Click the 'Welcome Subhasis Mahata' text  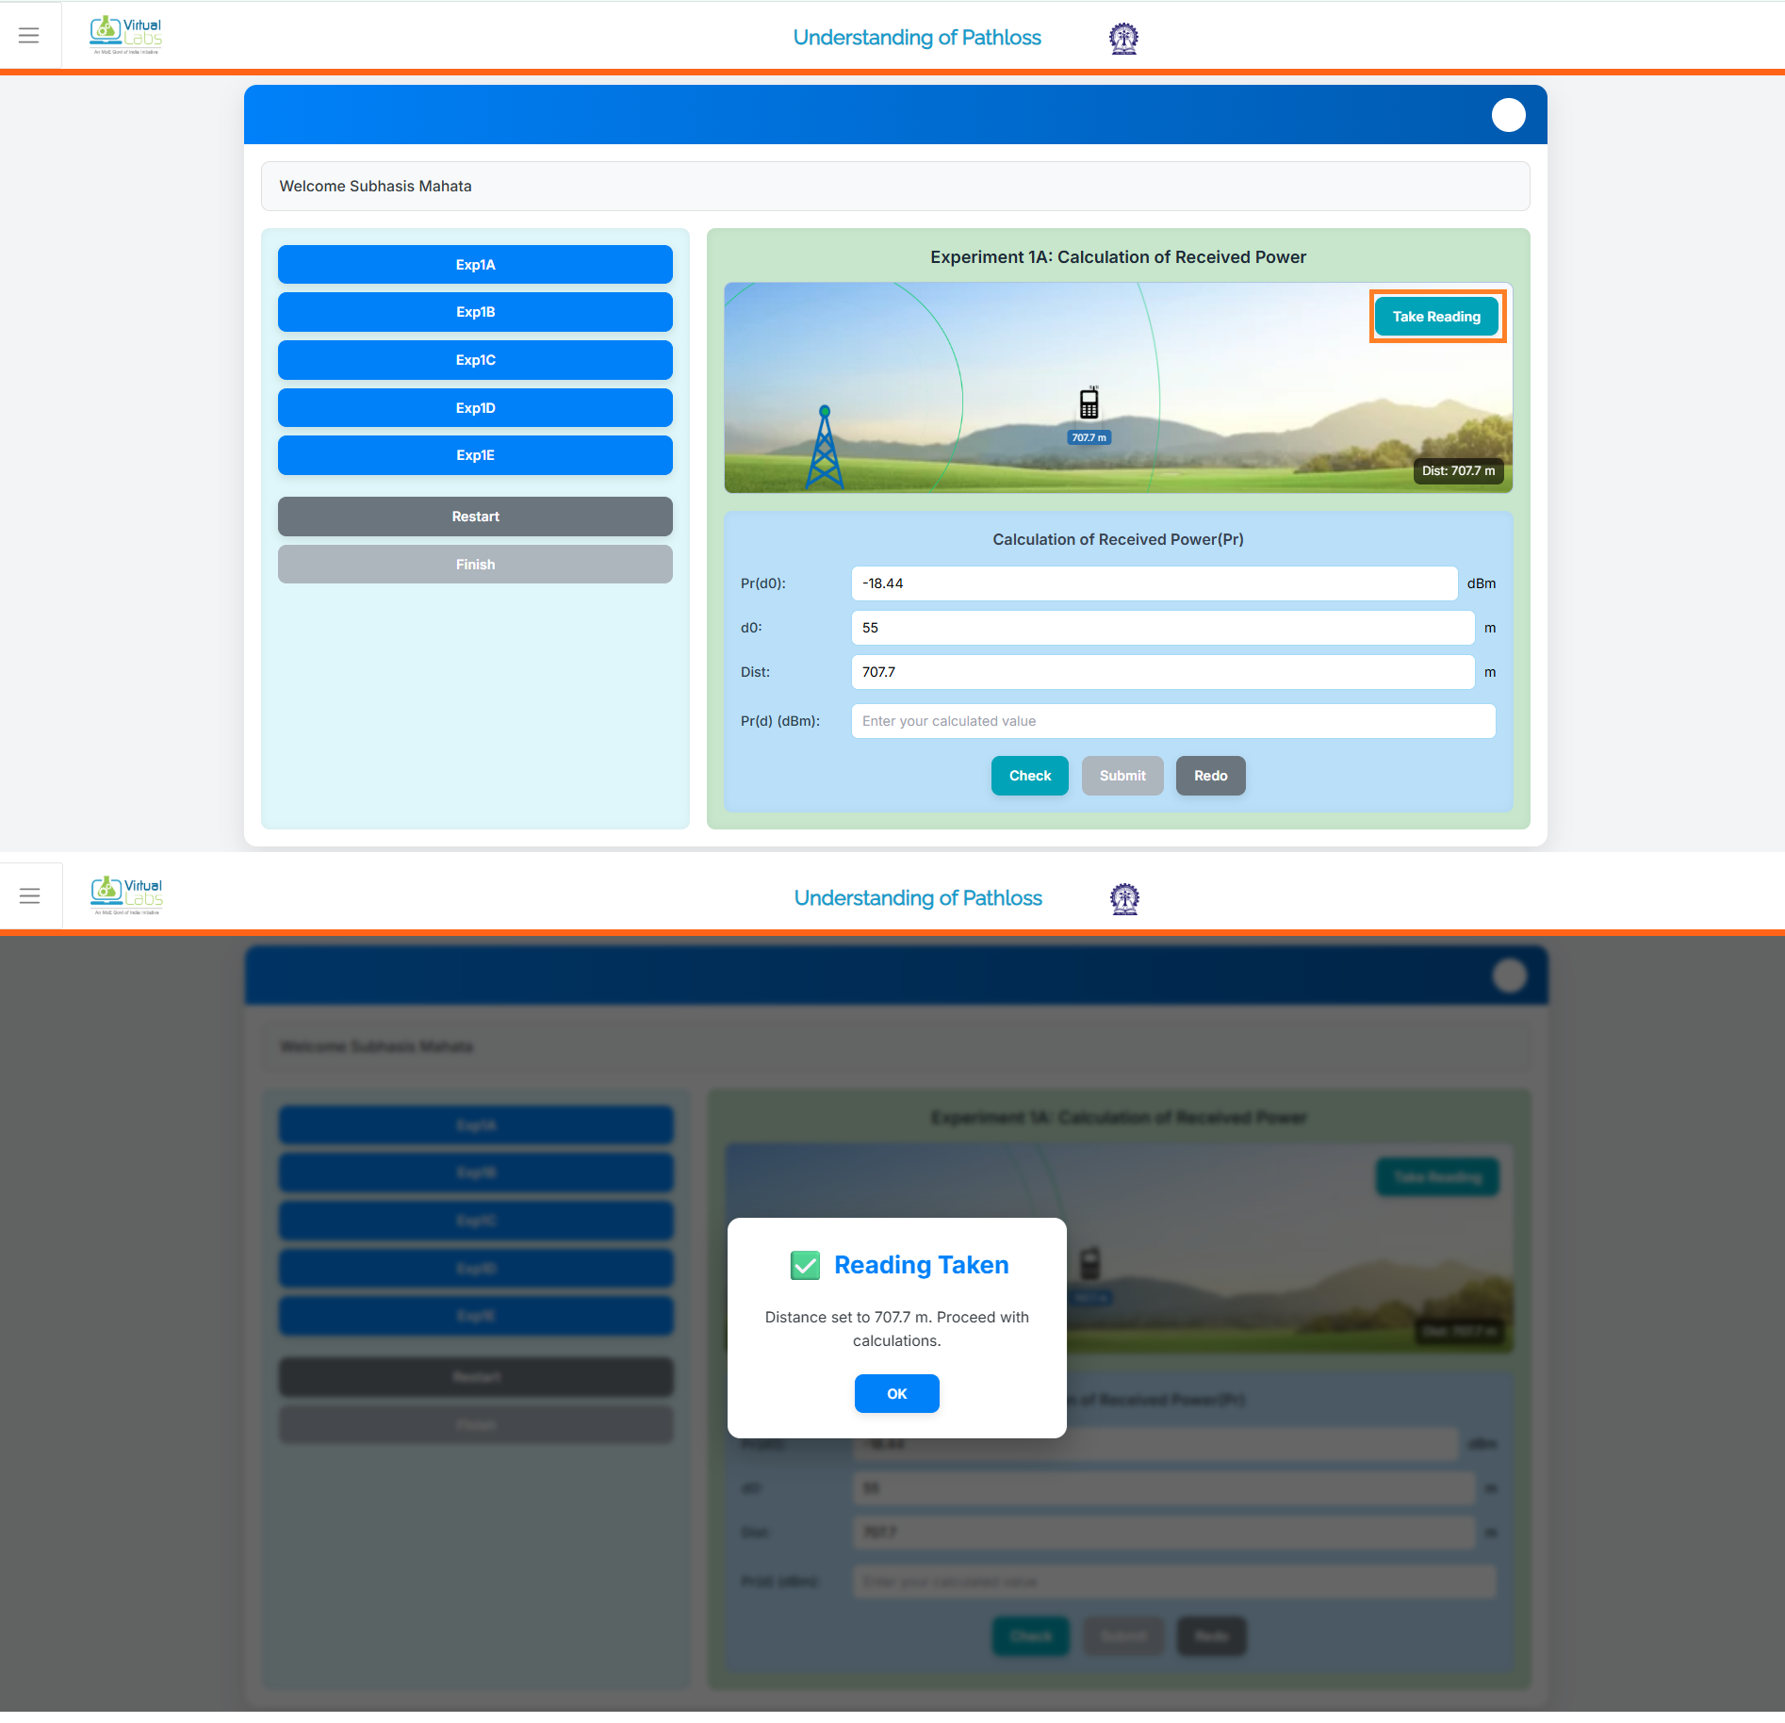(x=375, y=187)
